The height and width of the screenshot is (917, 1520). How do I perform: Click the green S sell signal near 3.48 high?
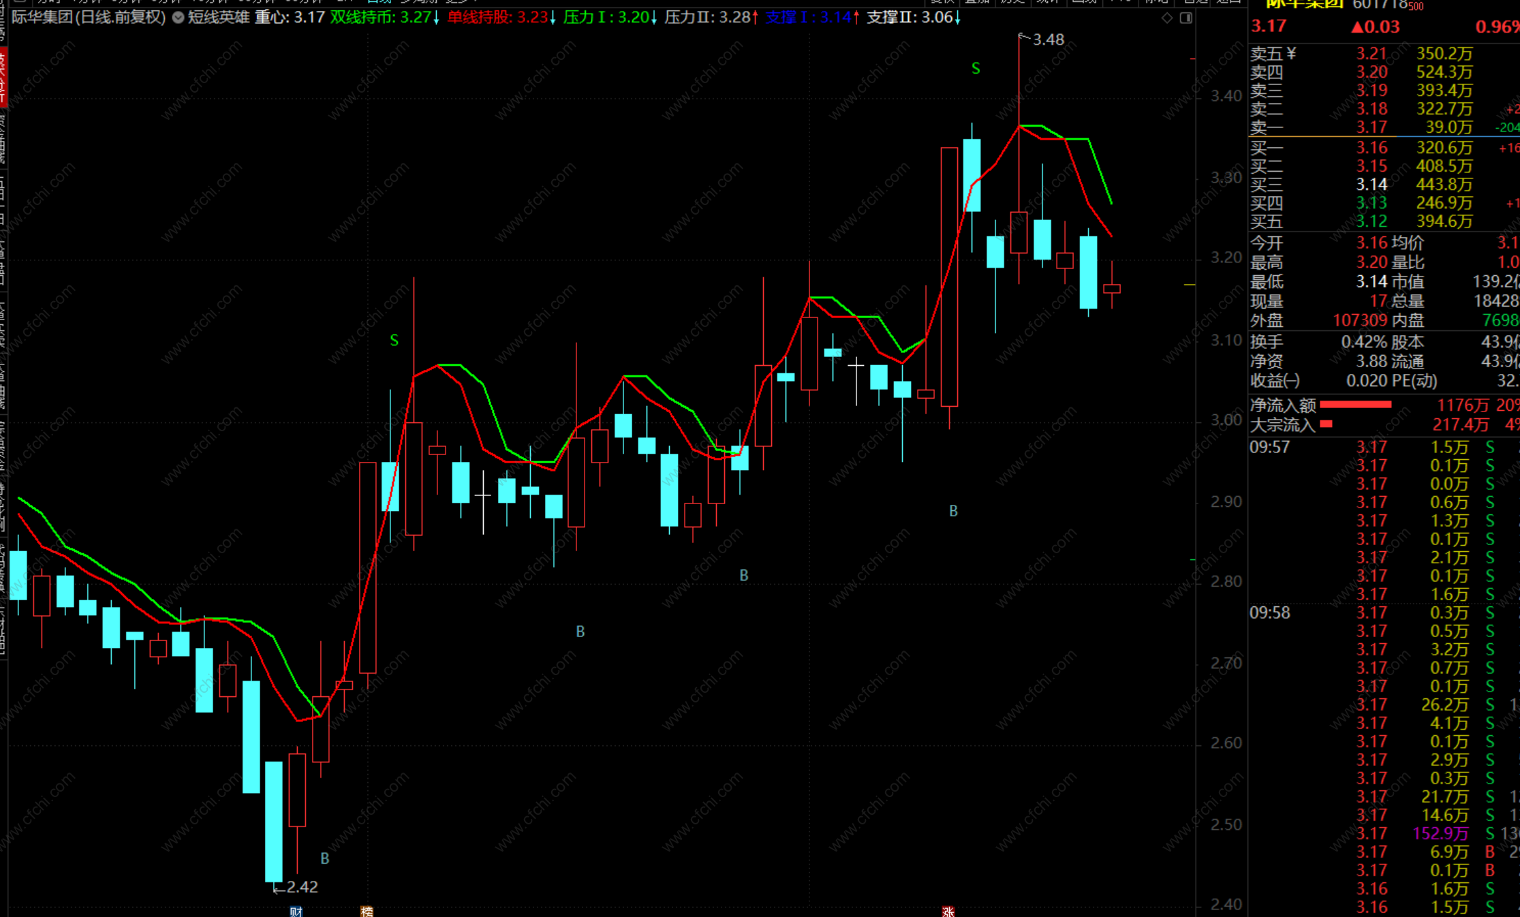click(976, 68)
